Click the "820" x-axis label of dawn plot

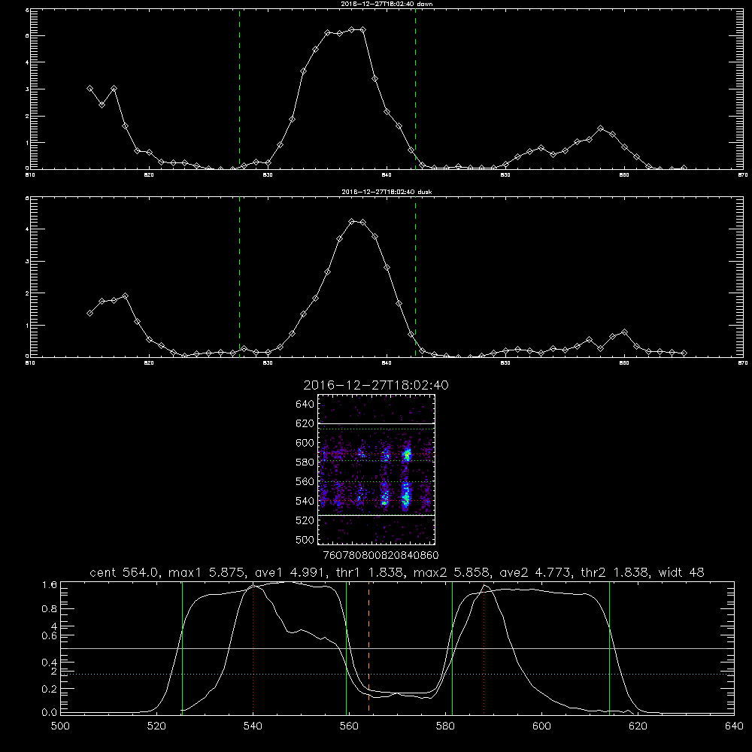coord(149,175)
